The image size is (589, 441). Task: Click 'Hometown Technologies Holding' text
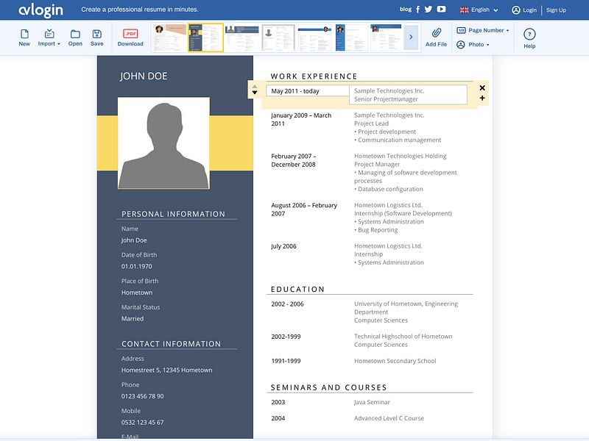click(400, 156)
